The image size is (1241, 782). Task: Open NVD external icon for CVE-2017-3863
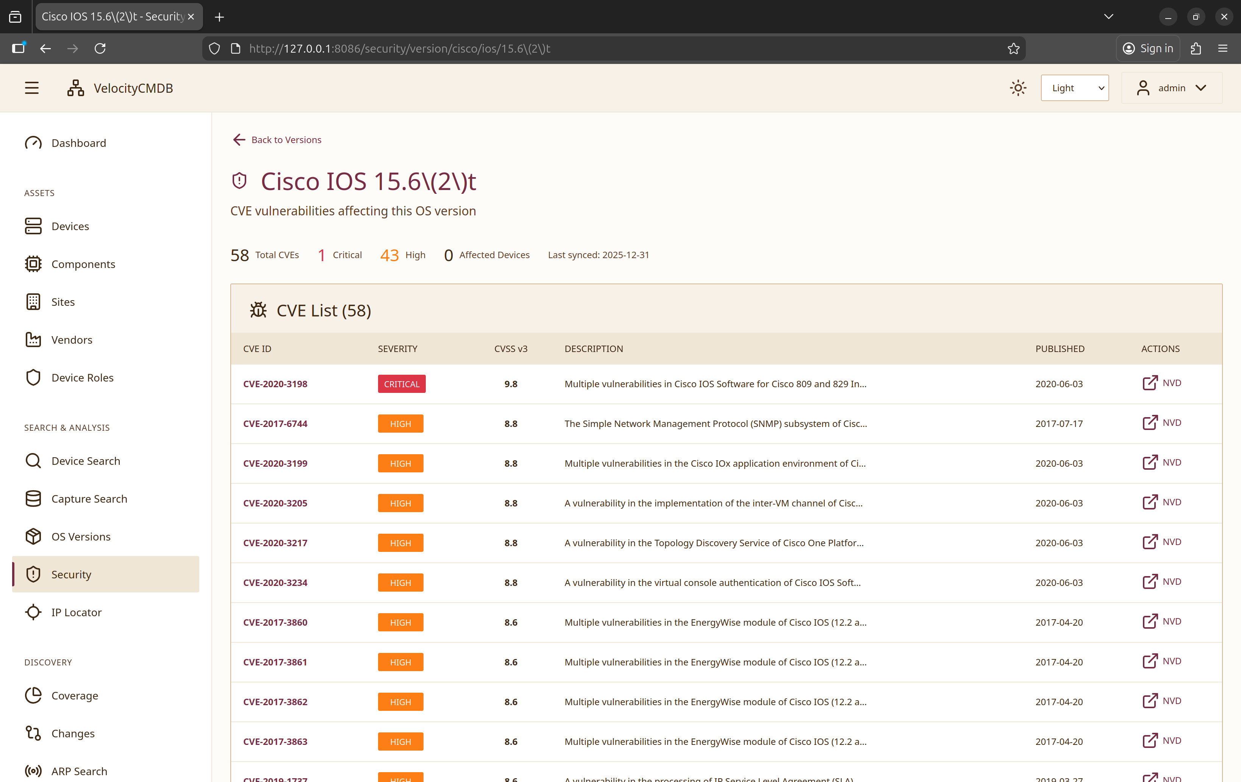1150,740
